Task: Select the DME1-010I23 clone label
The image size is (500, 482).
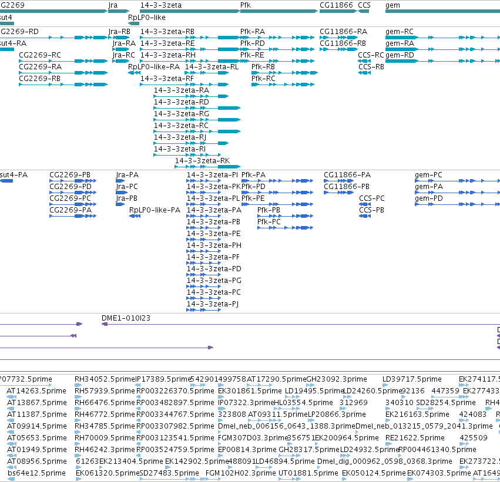Action: click(126, 318)
